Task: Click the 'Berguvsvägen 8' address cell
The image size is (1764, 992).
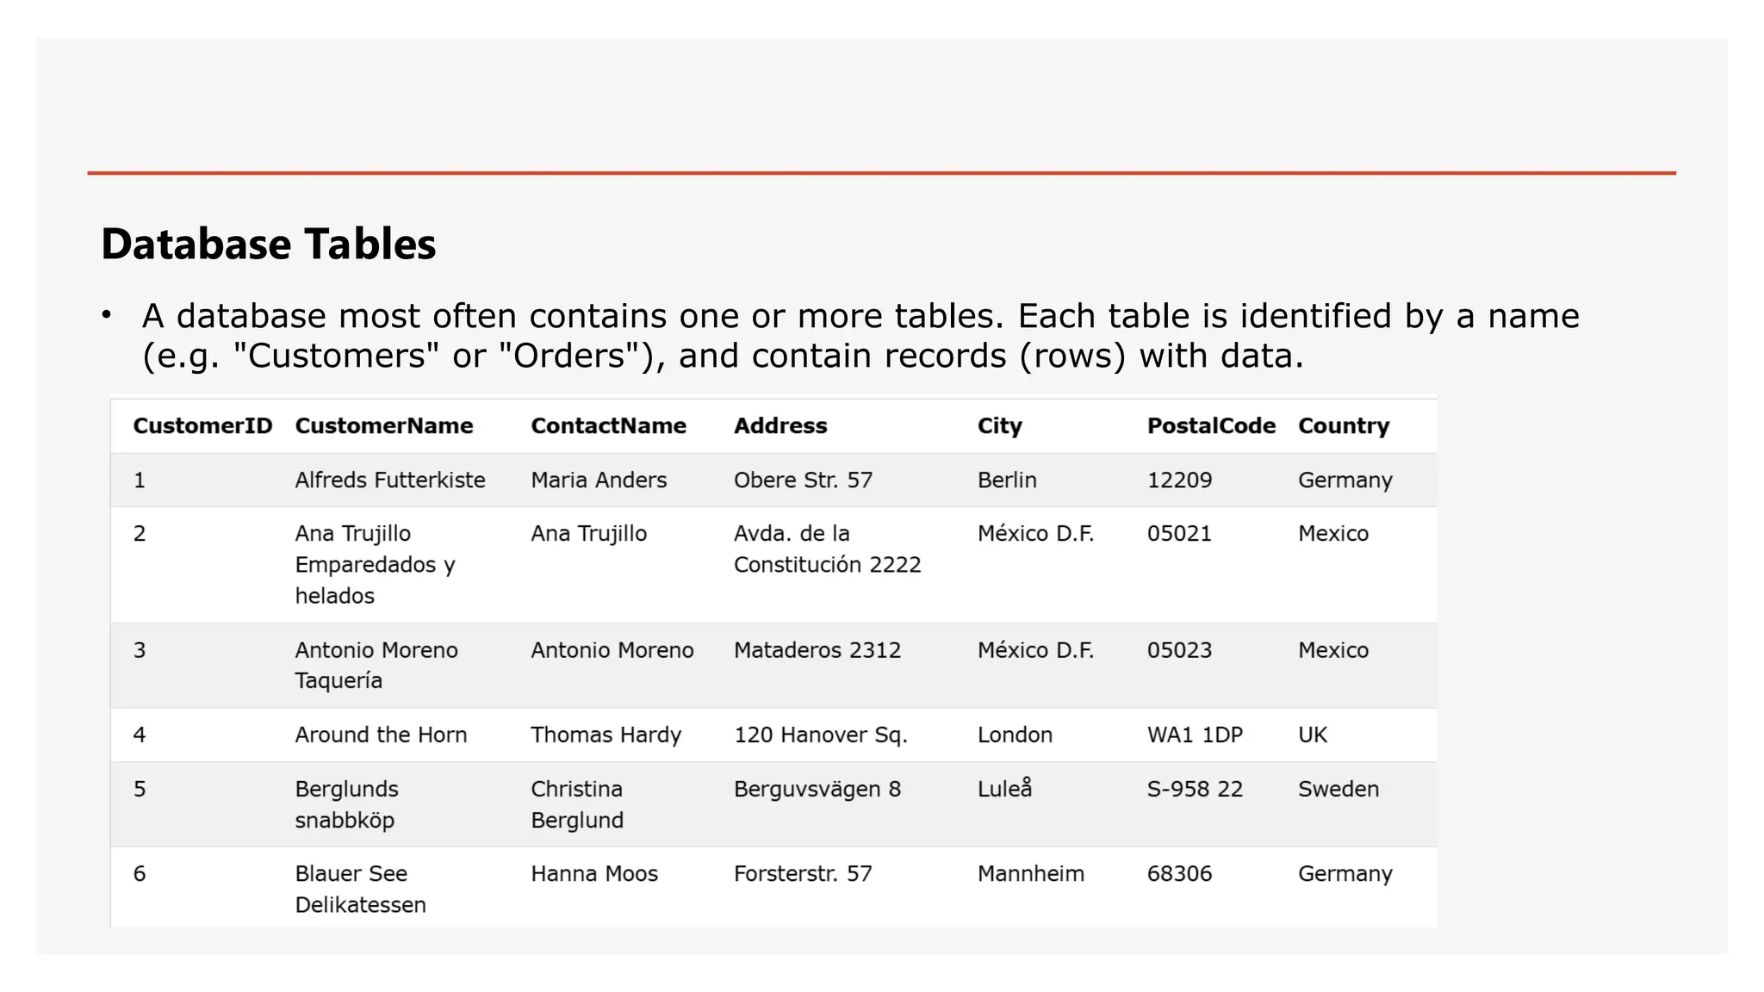Action: [817, 790]
